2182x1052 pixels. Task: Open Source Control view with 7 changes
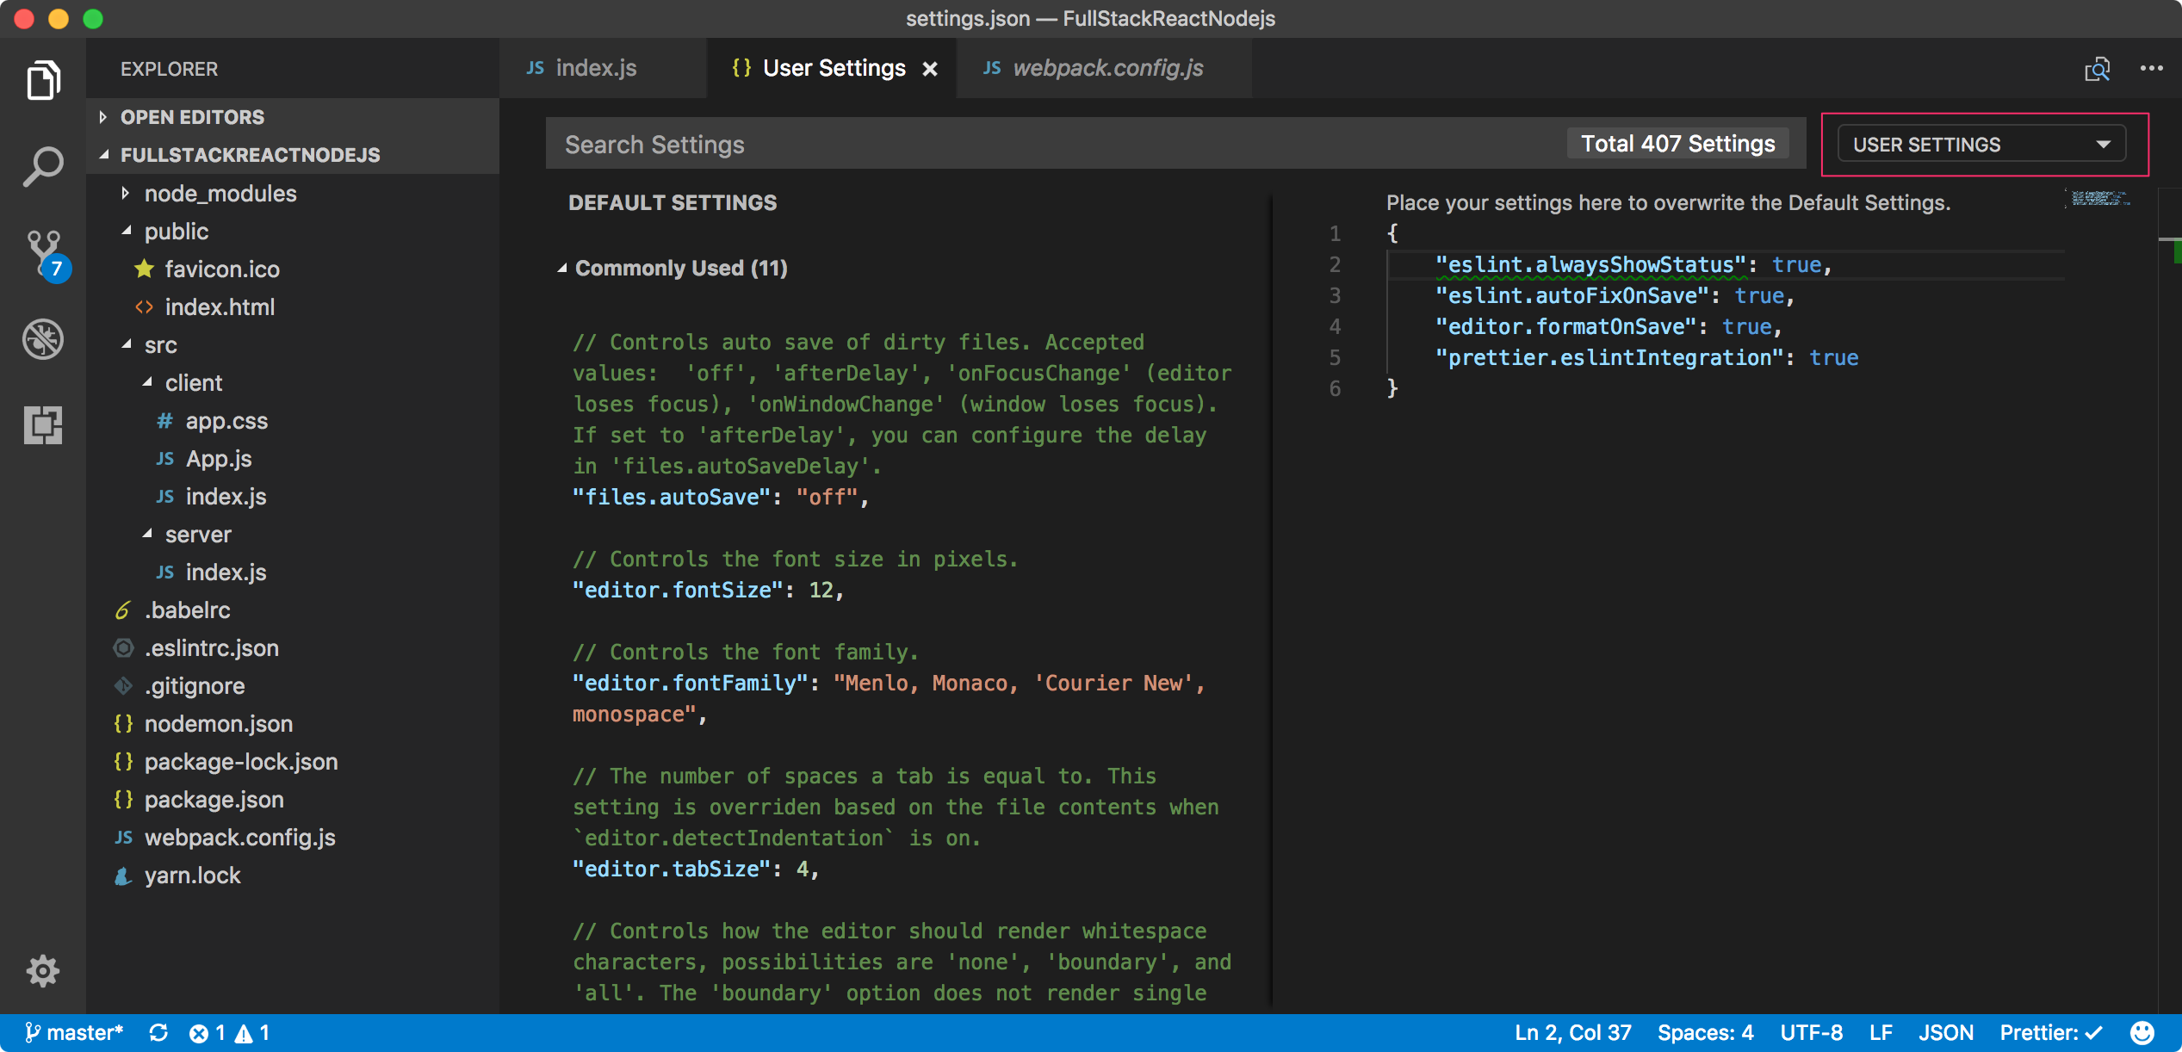tap(45, 255)
